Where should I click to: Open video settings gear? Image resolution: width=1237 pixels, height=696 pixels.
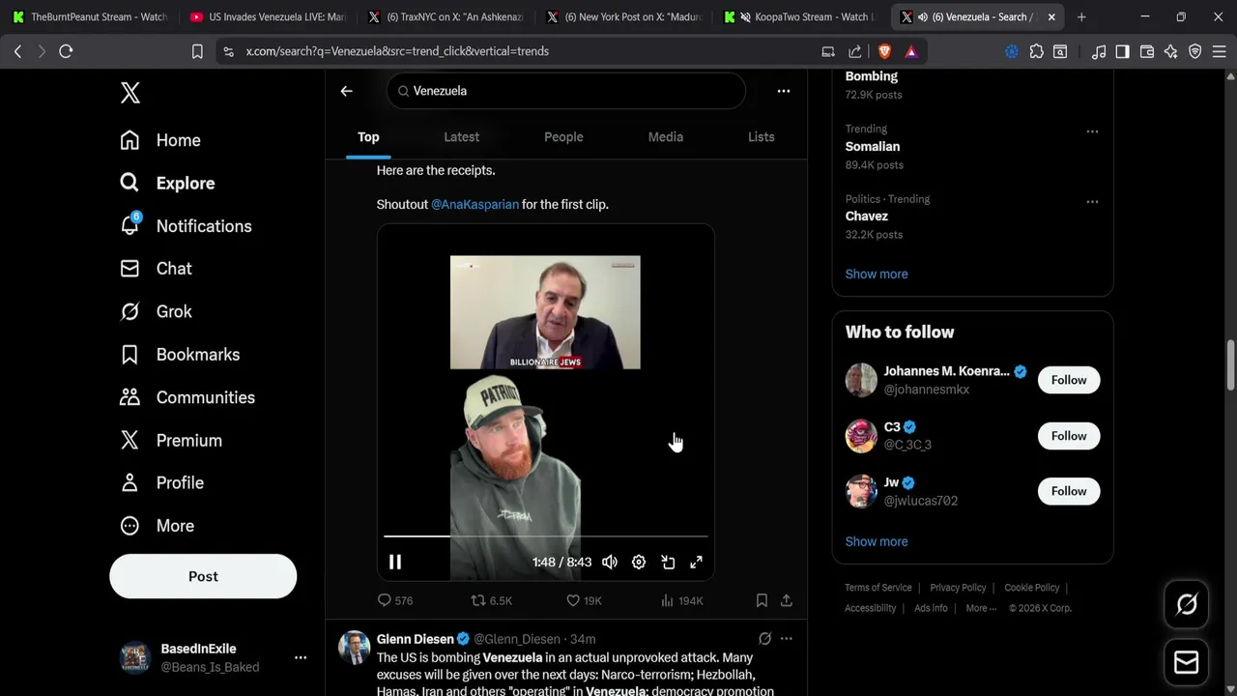(x=639, y=562)
